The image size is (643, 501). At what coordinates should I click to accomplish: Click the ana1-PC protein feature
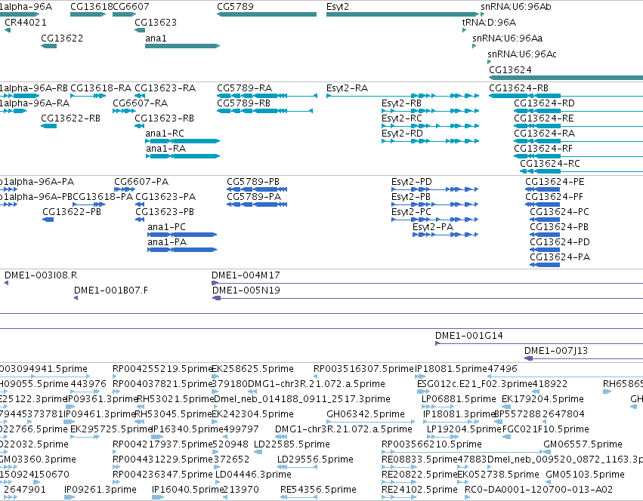point(182,235)
